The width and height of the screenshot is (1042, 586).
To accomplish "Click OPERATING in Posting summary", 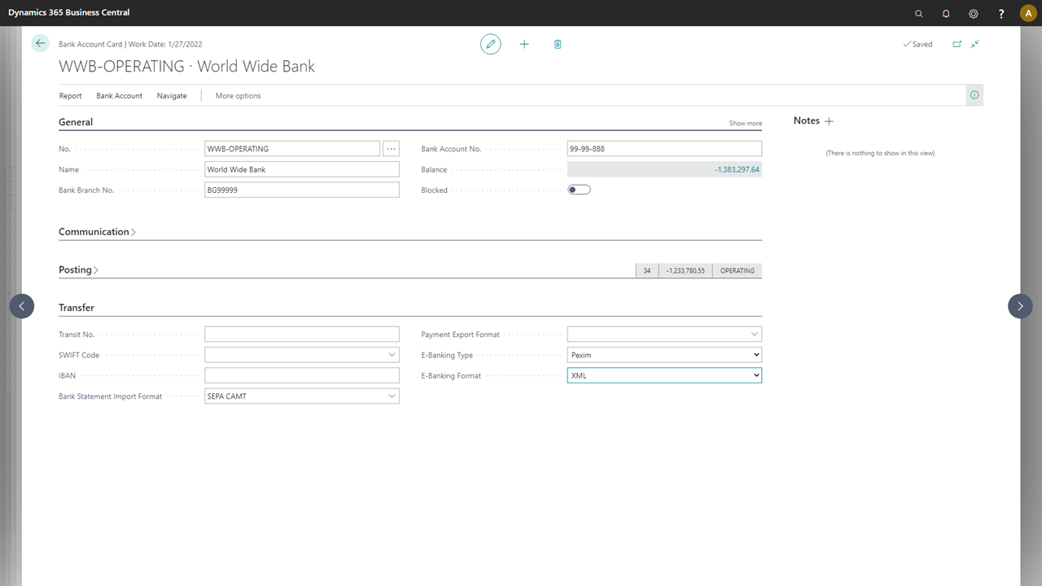I will pyautogui.click(x=738, y=270).
